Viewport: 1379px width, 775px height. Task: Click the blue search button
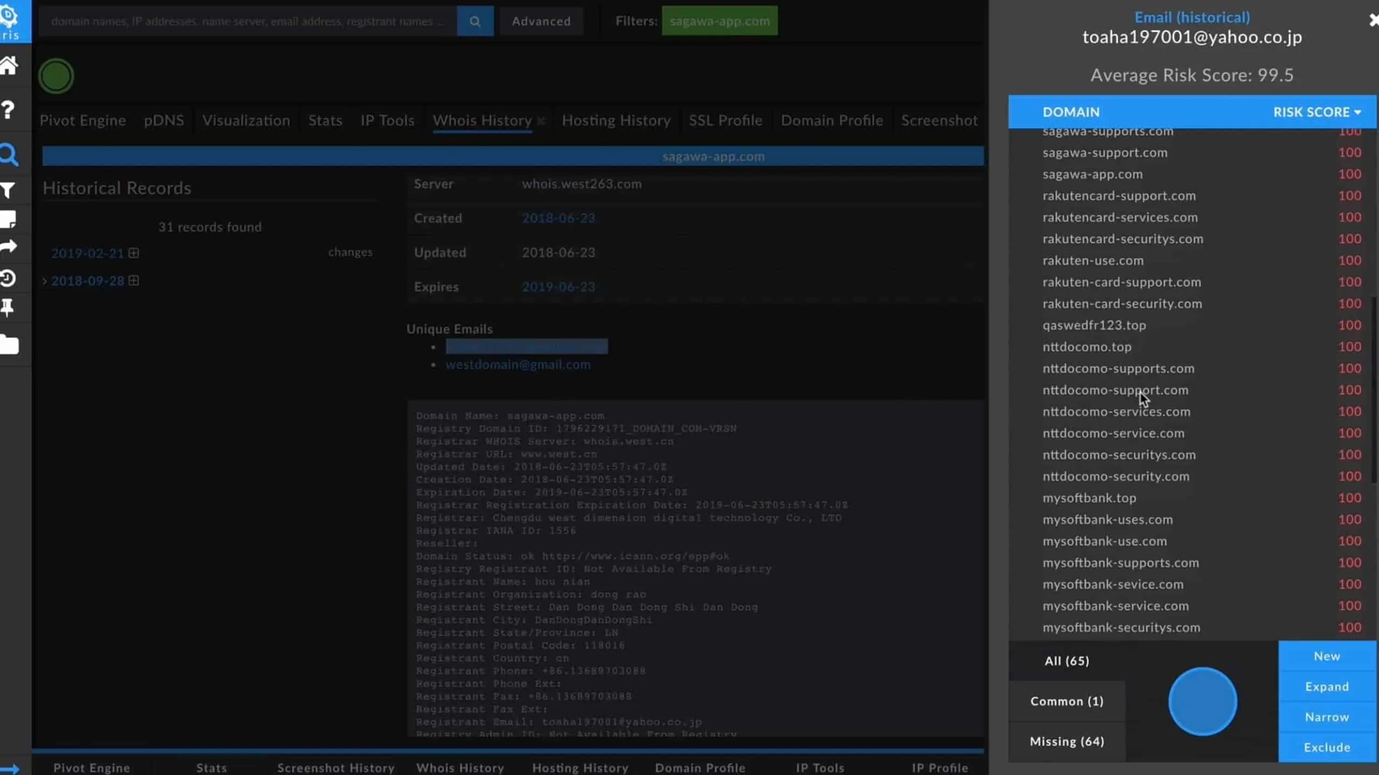pos(475,21)
